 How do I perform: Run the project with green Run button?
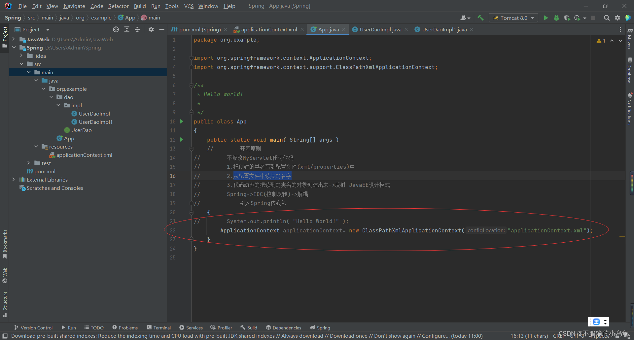(546, 18)
